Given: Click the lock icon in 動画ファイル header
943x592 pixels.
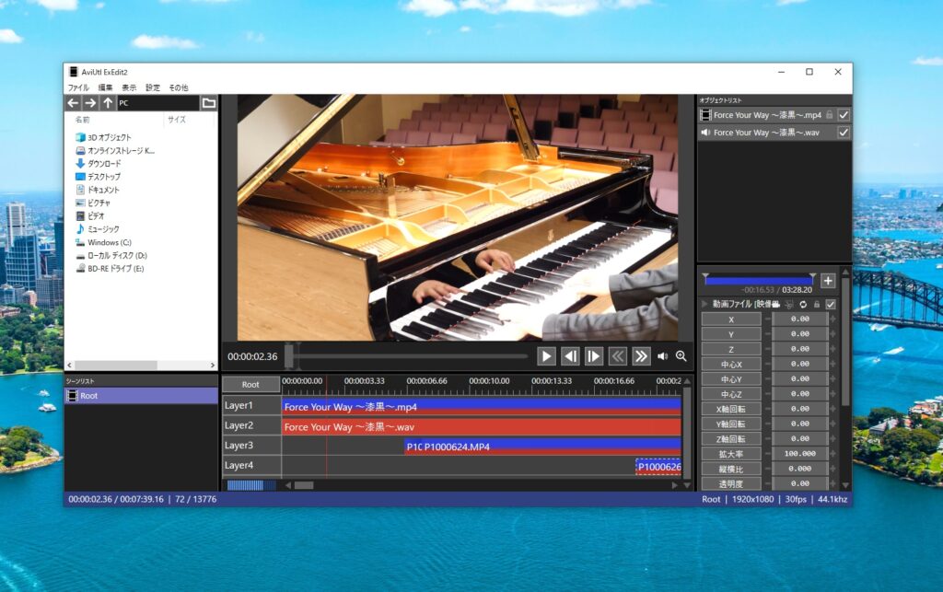Looking at the screenshot, I should pyautogui.click(x=817, y=305).
